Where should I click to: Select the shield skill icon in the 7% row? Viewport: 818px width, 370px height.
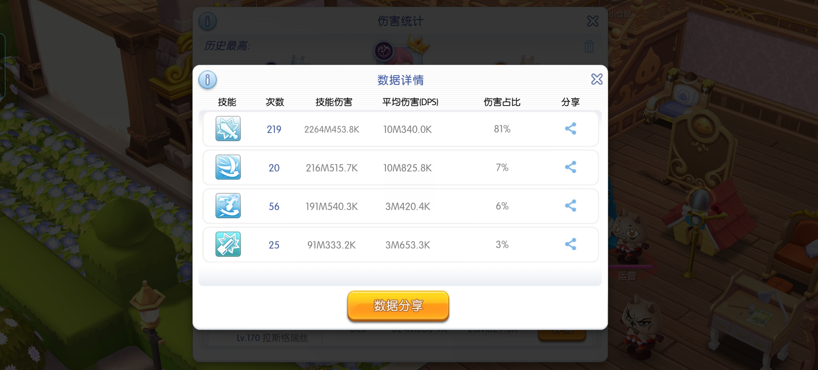click(x=228, y=167)
